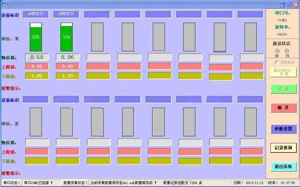Image resolution: width=300 pixels, height=187 pixels.
Task: Click the 2#物位仪 green level gauge at 90%
Action: click(66, 37)
